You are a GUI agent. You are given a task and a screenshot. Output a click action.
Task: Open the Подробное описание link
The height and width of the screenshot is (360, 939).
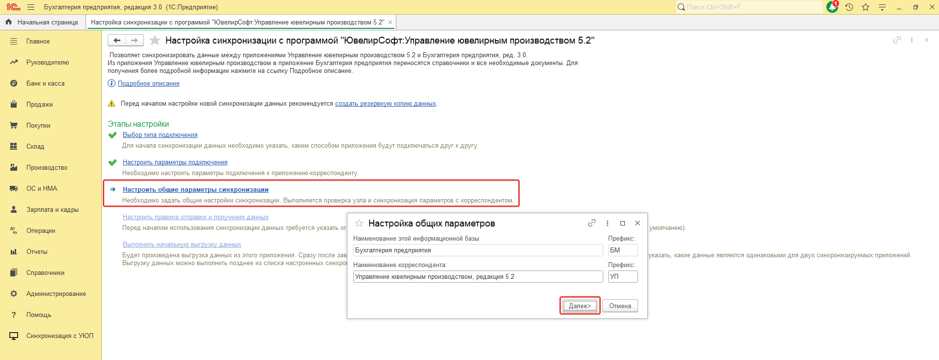(149, 84)
